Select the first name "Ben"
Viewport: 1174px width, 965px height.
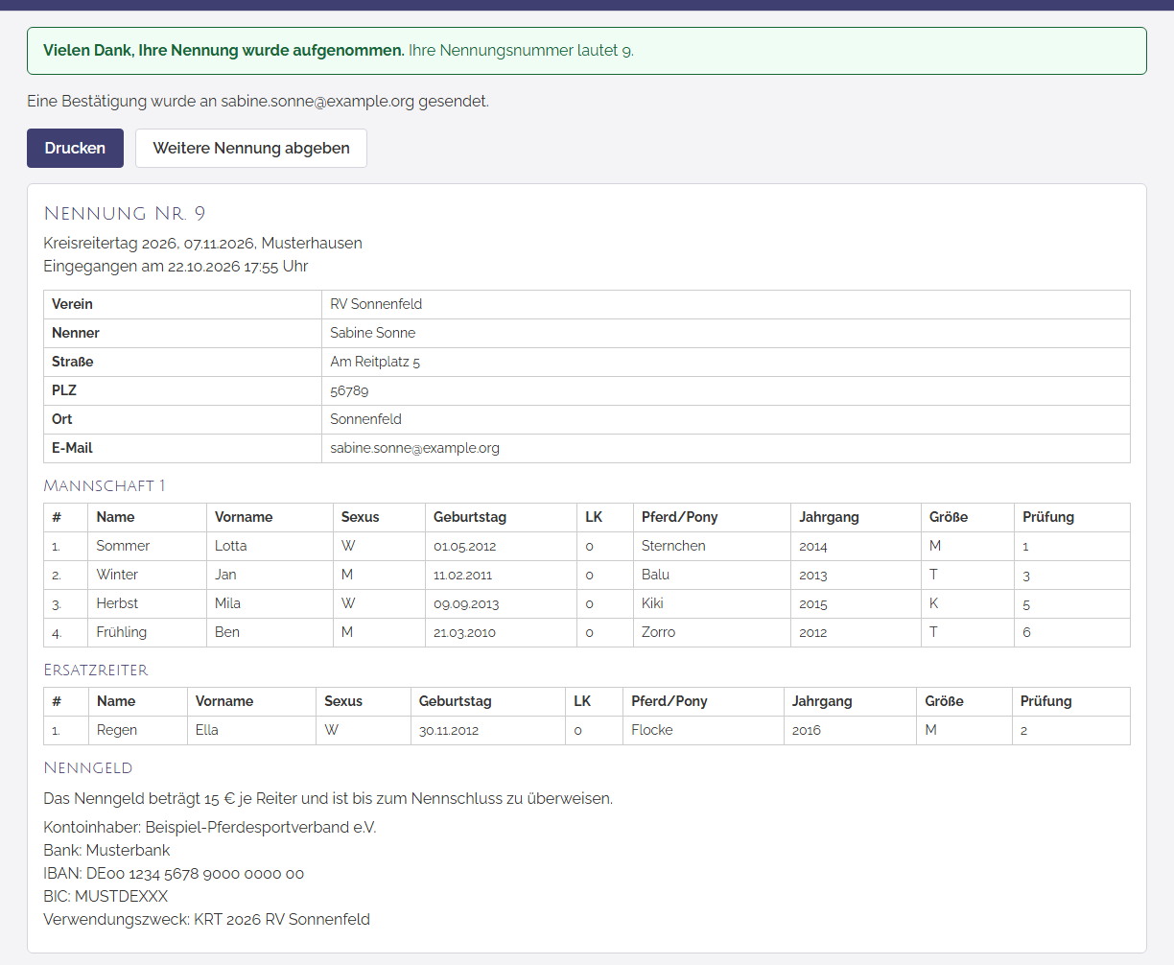click(226, 632)
